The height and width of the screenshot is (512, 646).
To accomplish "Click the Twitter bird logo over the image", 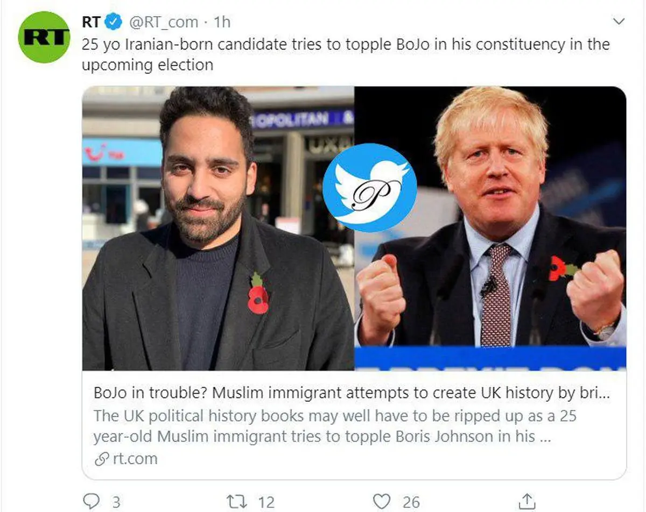I will [x=369, y=188].
